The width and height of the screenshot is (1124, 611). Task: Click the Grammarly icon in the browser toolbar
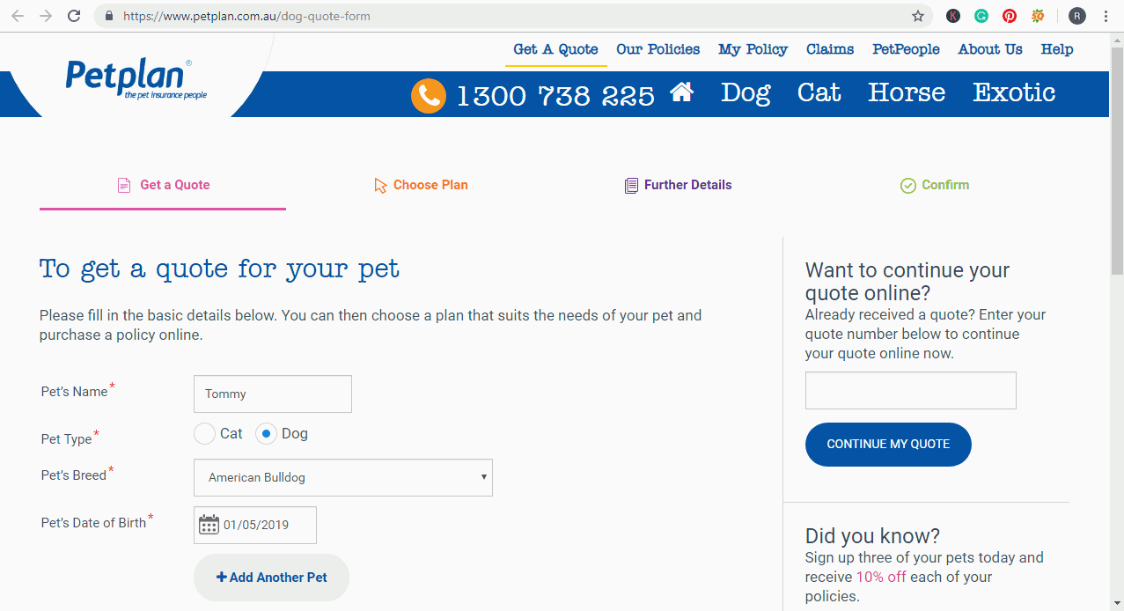(x=981, y=16)
